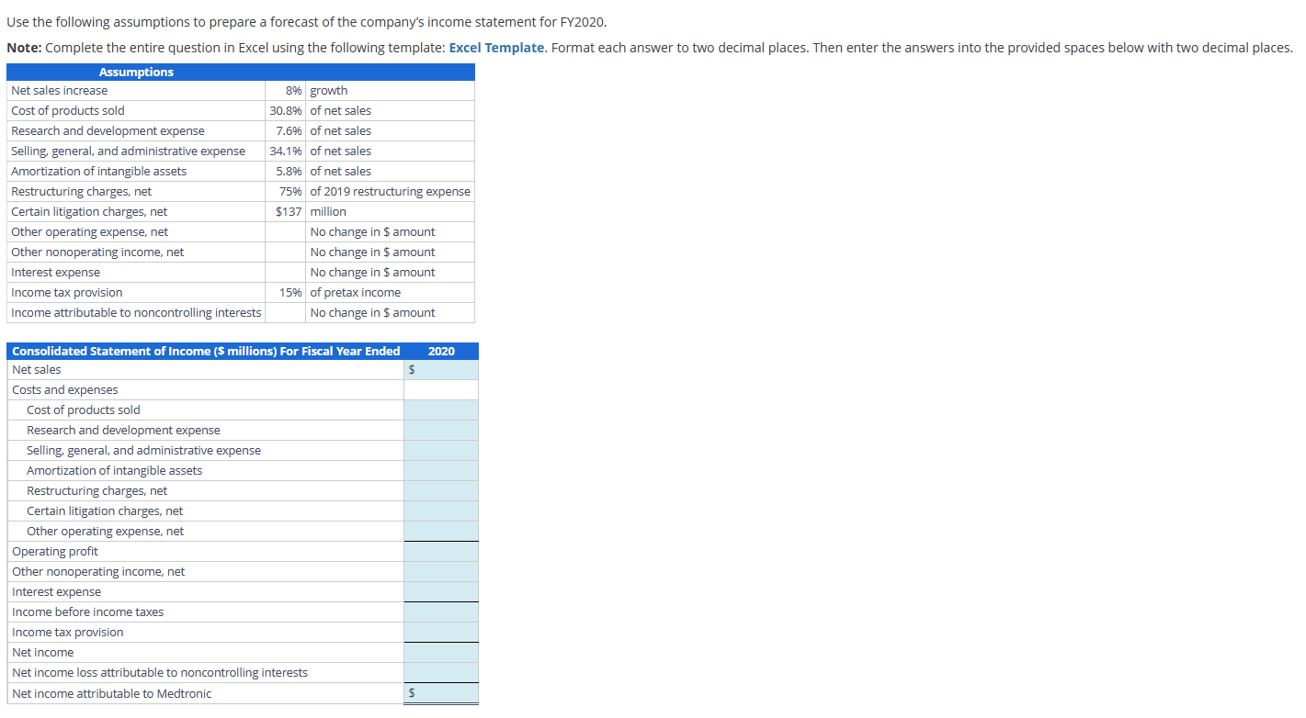Click the Interest expense answer field
Image resolution: width=1306 pixels, height=718 pixels.
[441, 591]
